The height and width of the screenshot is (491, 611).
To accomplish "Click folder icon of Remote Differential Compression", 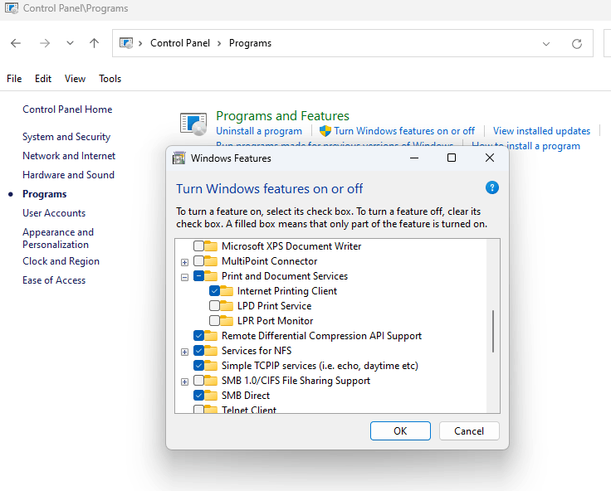I will 211,336.
